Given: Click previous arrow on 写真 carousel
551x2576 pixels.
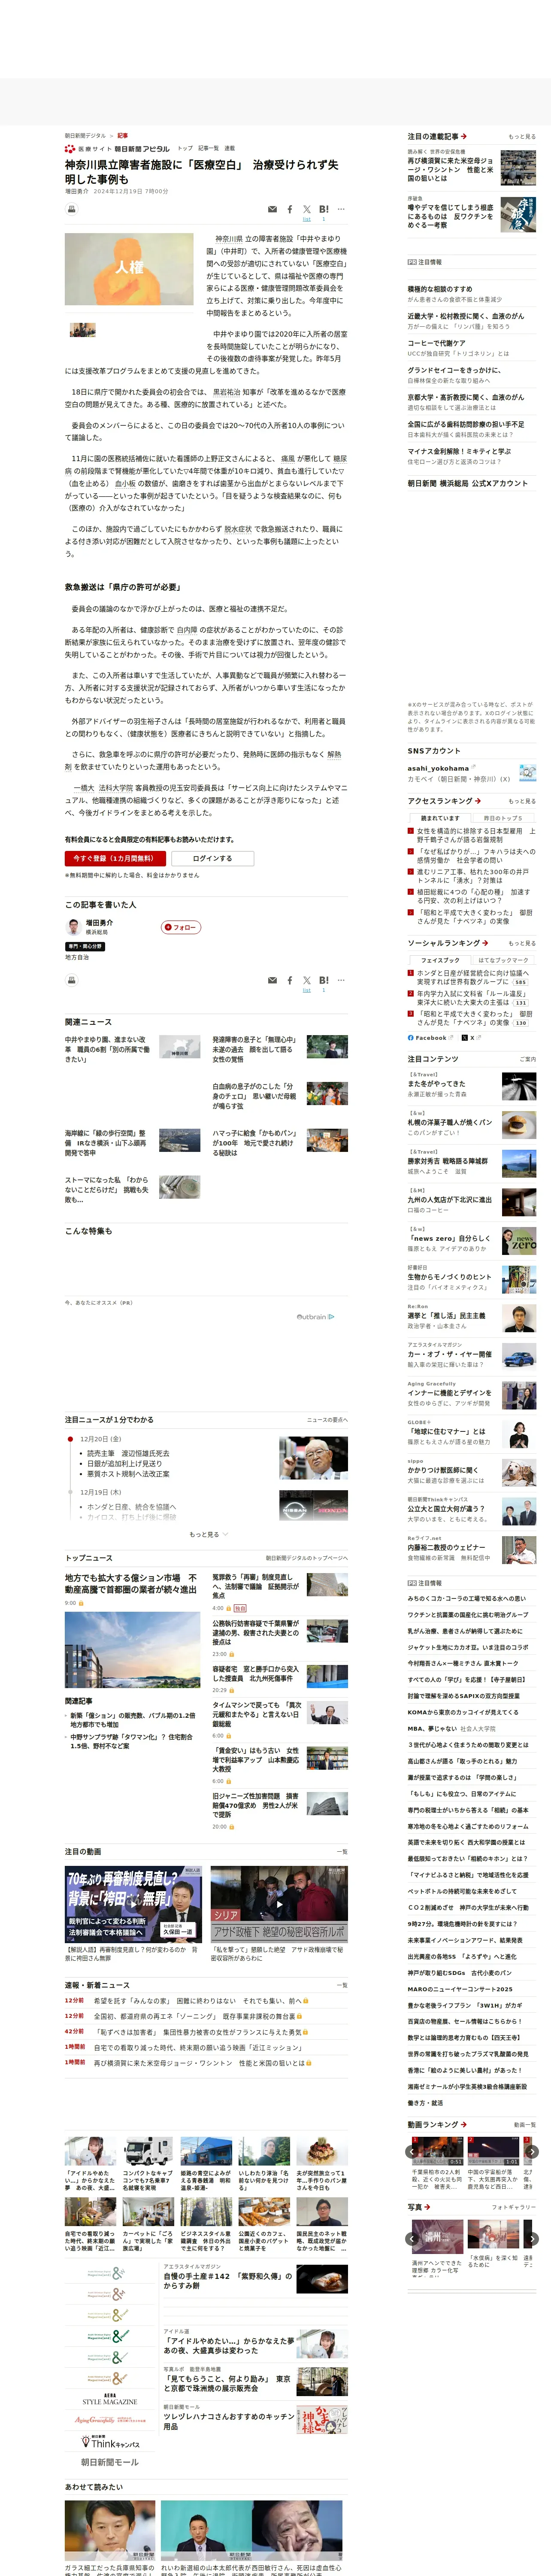Looking at the screenshot, I should click(x=412, y=2238).
